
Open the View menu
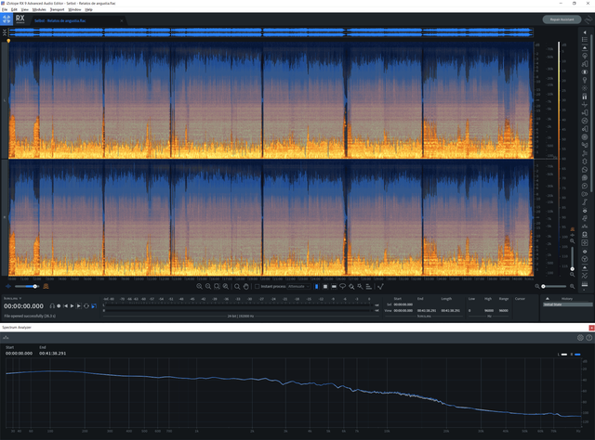pos(25,9)
